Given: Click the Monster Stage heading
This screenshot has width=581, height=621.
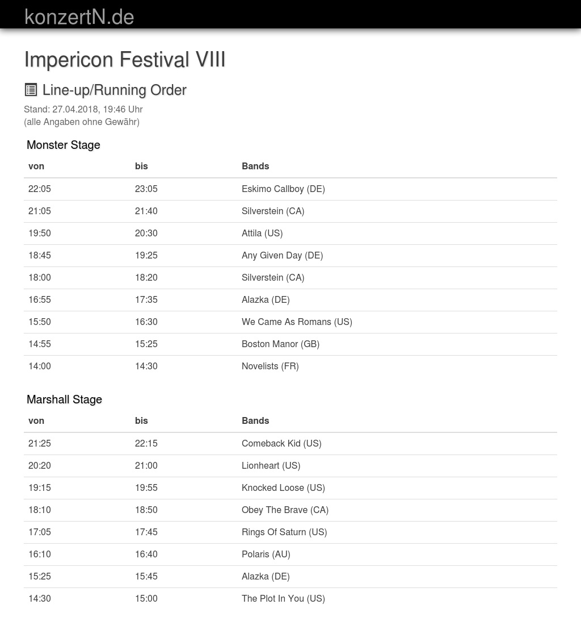Looking at the screenshot, I should point(64,145).
